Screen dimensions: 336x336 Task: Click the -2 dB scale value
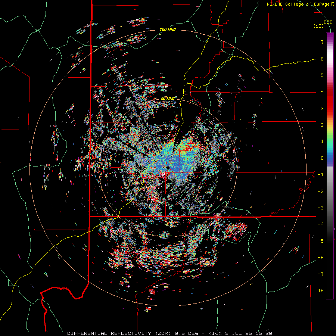click(321, 192)
